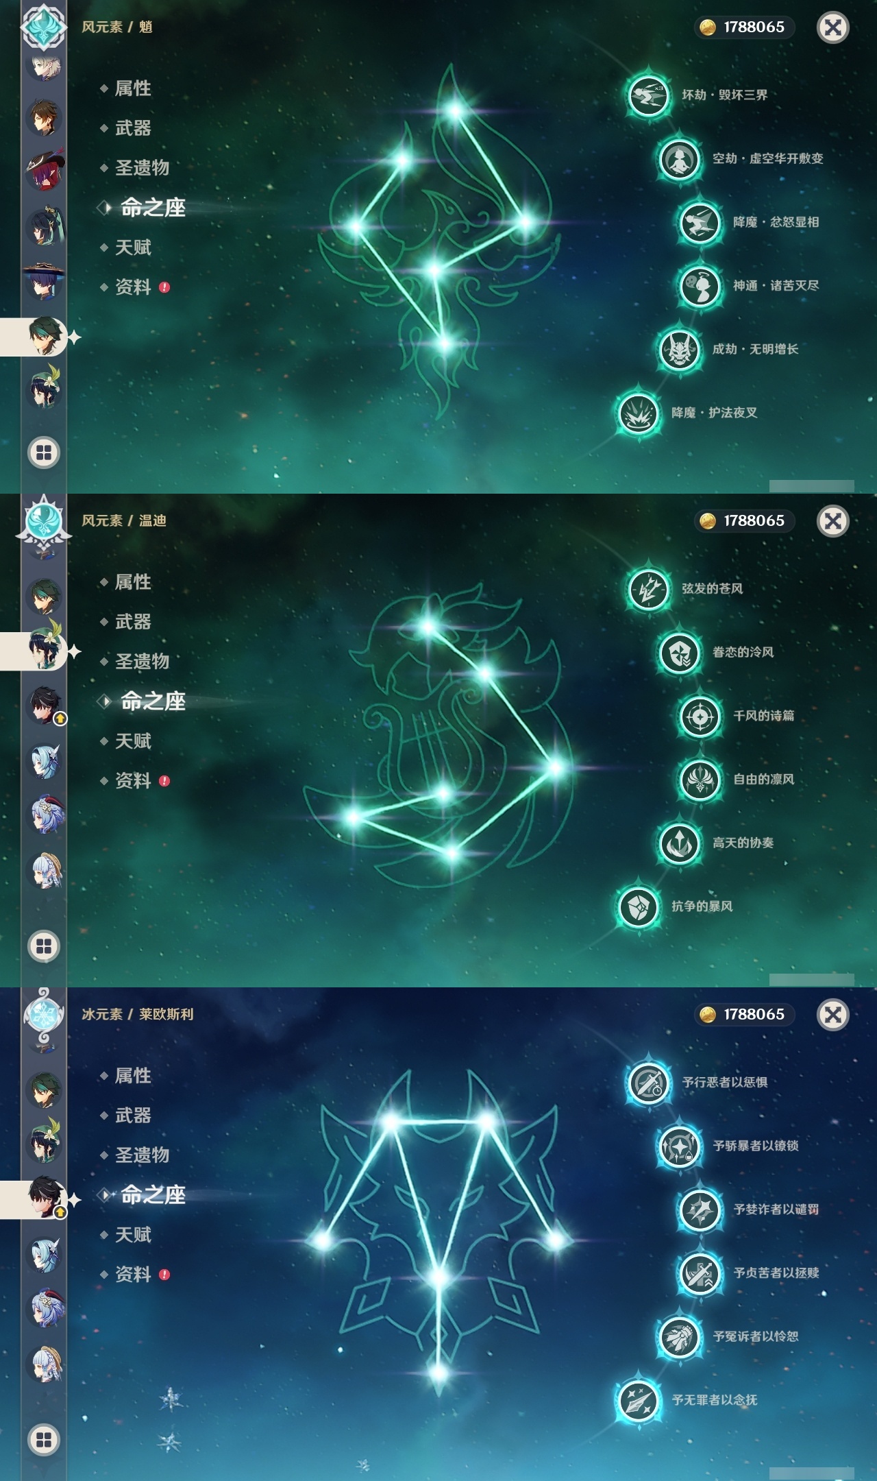Select the 抗争的暴风 constellation icon

click(x=638, y=906)
